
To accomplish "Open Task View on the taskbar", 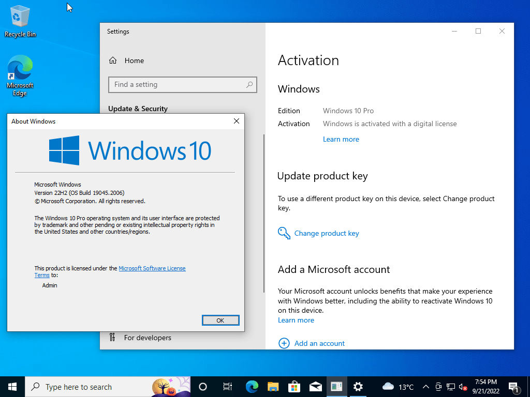I will click(x=228, y=387).
